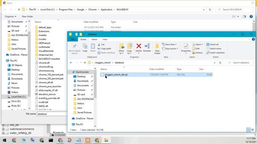
Task: Open the File tab in database window
Action: 72,39
